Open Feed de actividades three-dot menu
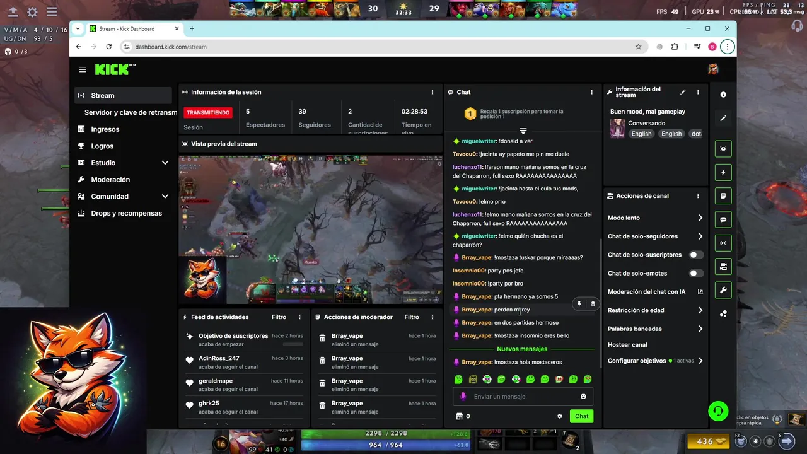The width and height of the screenshot is (807, 454). (299, 317)
